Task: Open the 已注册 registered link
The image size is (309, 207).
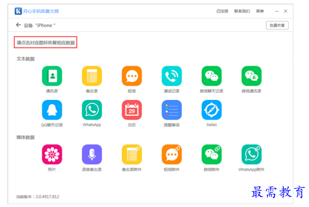Action: pyautogui.click(x=222, y=11)
